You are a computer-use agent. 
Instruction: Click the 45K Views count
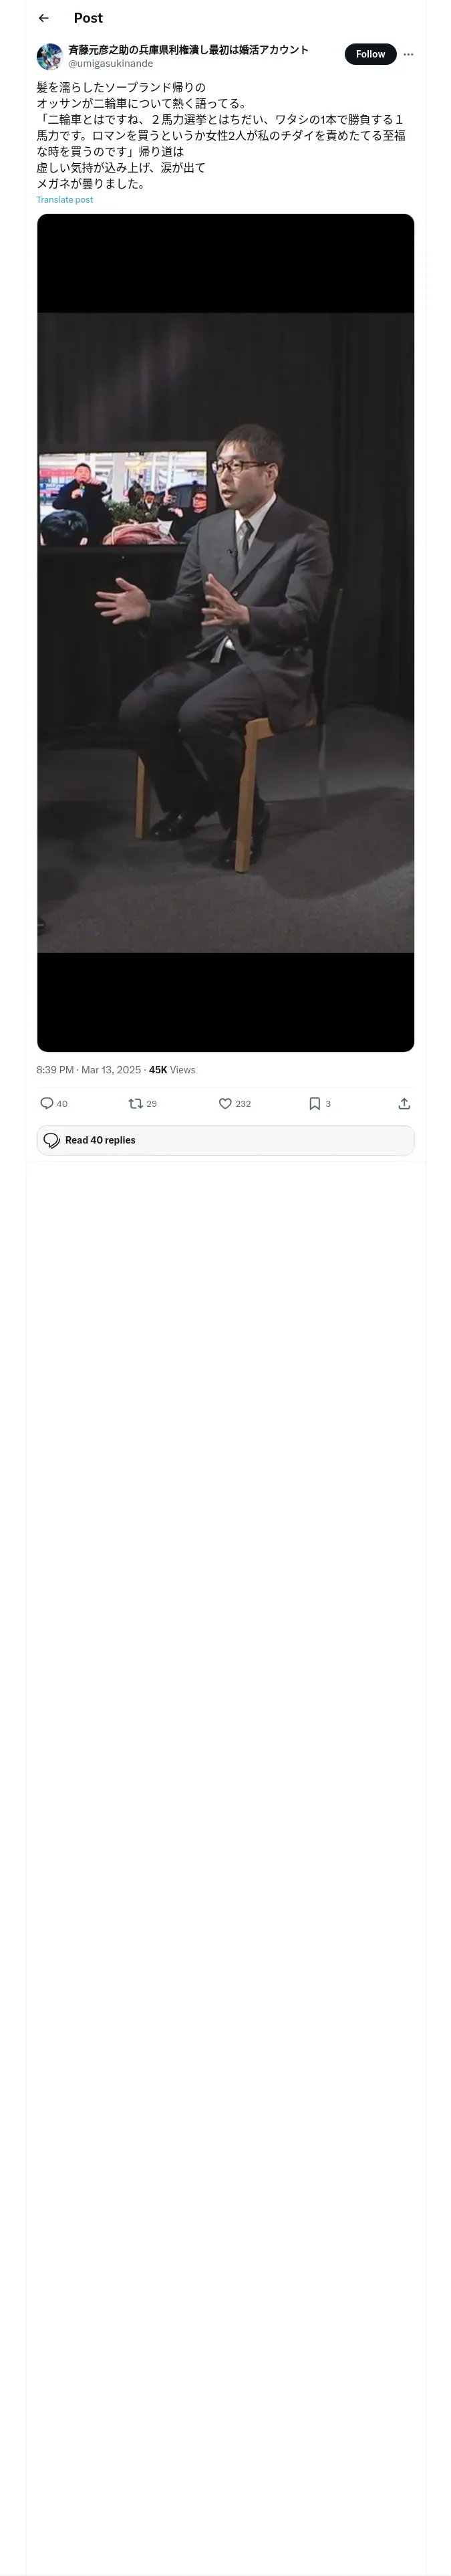click(x=172, y=1070)
